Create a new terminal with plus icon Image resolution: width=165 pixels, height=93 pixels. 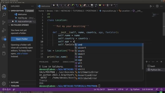click(x=147, y=62)
